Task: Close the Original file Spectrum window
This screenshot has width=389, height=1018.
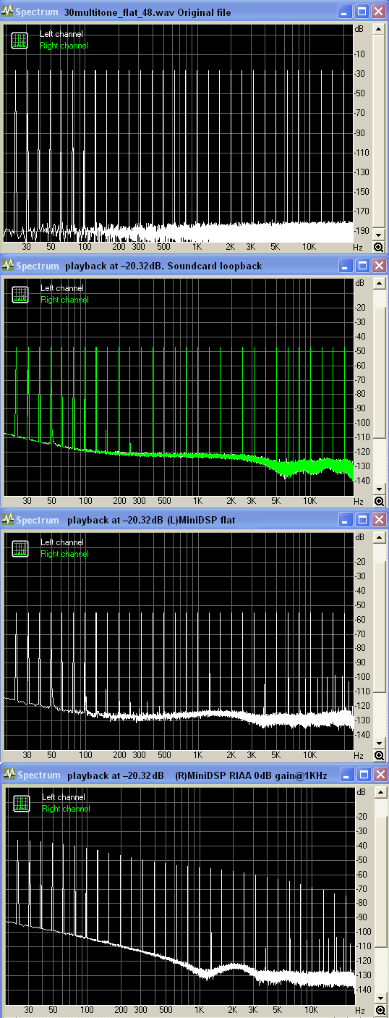Action: tap(377, 12)
